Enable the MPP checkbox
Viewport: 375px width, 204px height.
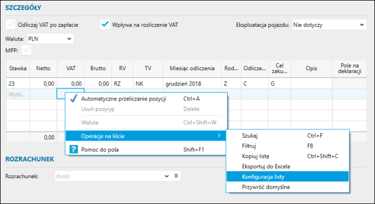point(26,50)
